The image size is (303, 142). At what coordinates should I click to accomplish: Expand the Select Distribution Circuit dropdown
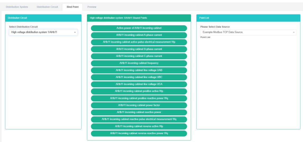pos(43,32)
